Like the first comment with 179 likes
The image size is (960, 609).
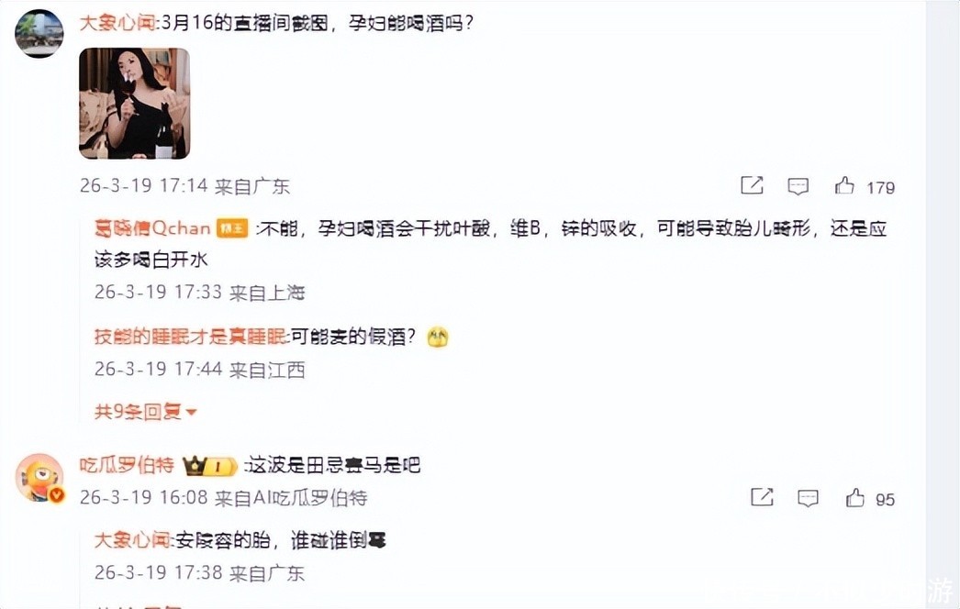[845, 185]
